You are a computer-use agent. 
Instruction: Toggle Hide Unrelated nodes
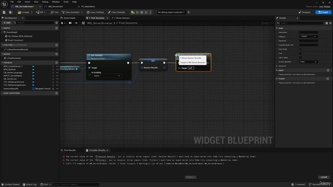pos(71,12)
